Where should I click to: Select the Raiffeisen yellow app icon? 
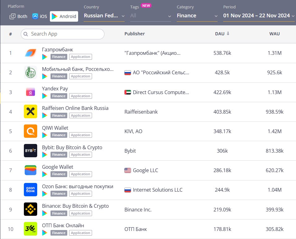(30, 111)
